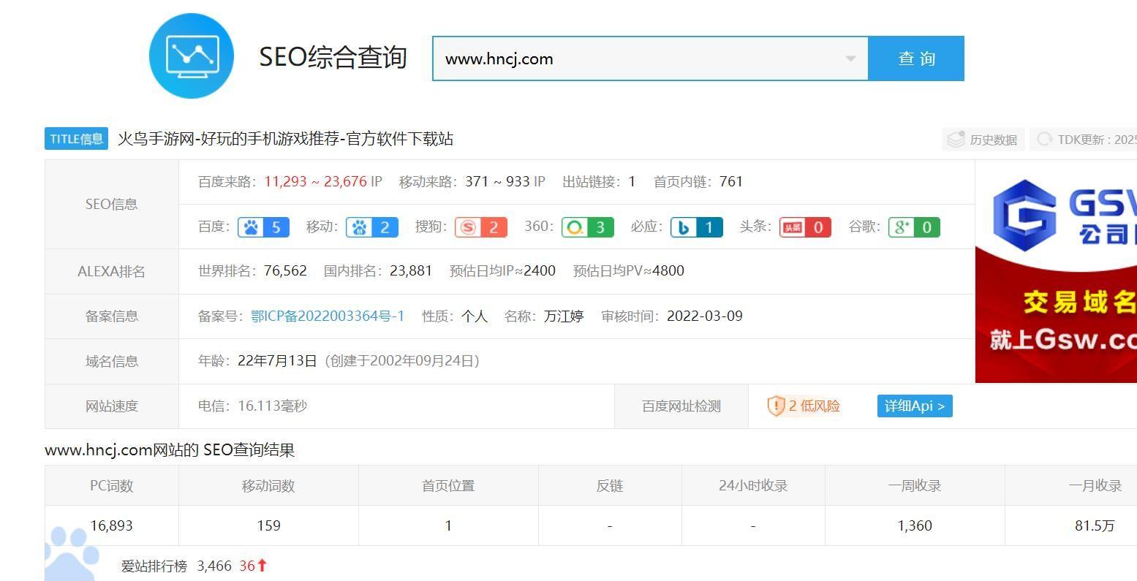Click the 查询 search button
Viewport: 1137px width, 581px height.
click(916, 58)
